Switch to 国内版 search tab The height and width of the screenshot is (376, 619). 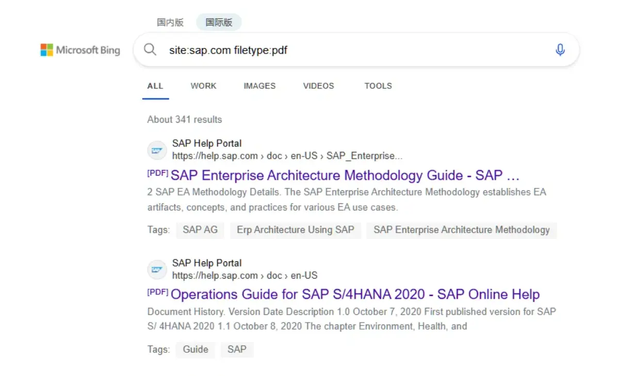pyautogui.click(x=170, y=22)
